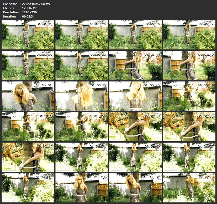Pick the final frame at 00:05:20
This screenshot has width=217, height=204.
point(189,188)
